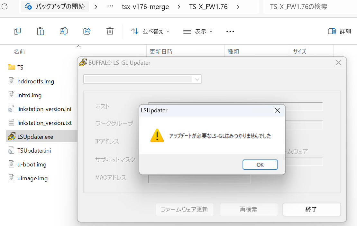
Task: Click the rename icon in Explorer toolbar
Action: click(64, 31)
